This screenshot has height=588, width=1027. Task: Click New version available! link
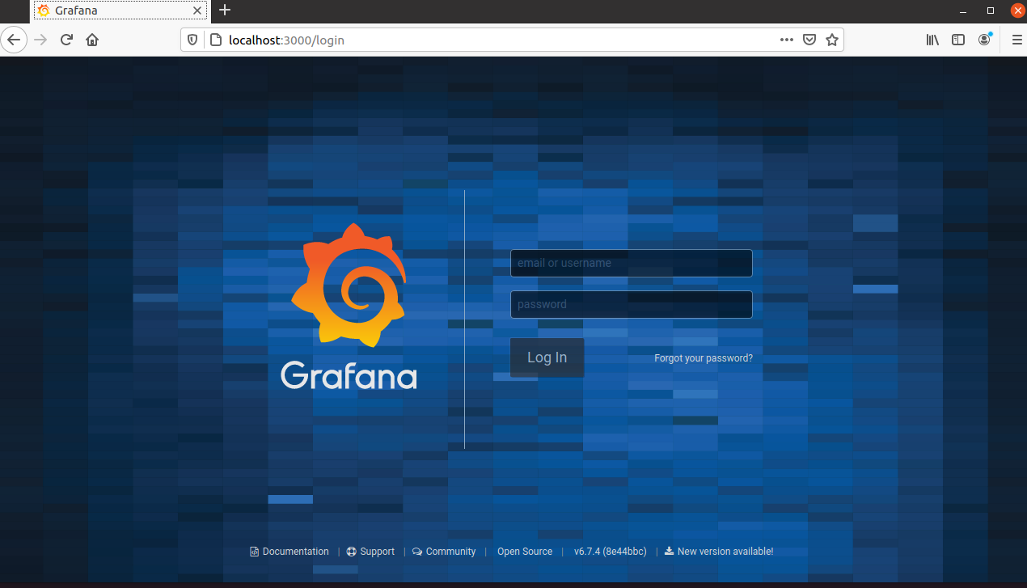pyautogui.click(x=719, y=552)
